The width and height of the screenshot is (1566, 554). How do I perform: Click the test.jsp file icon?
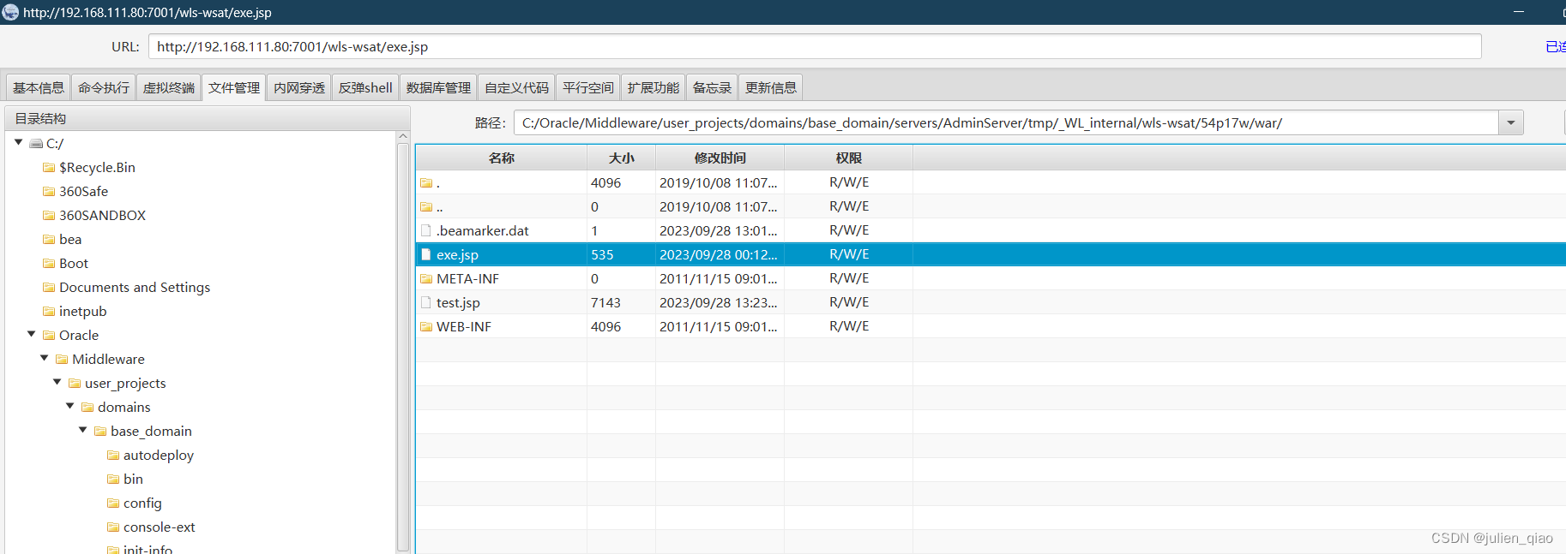coord(426,302)
